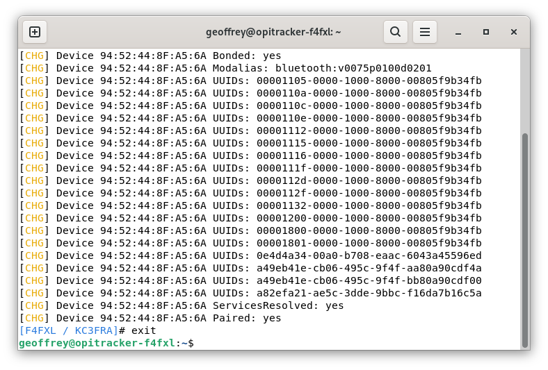Close the terminal window
The image size is (548, 370).
pos(514,32)
